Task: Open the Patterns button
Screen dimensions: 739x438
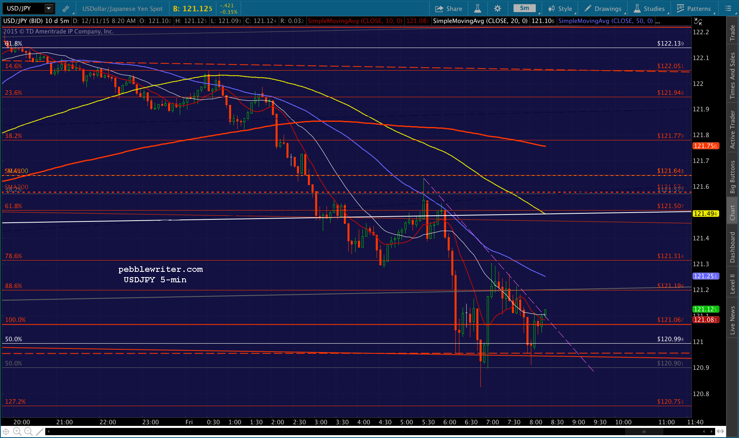Action: tap(694, 8)
